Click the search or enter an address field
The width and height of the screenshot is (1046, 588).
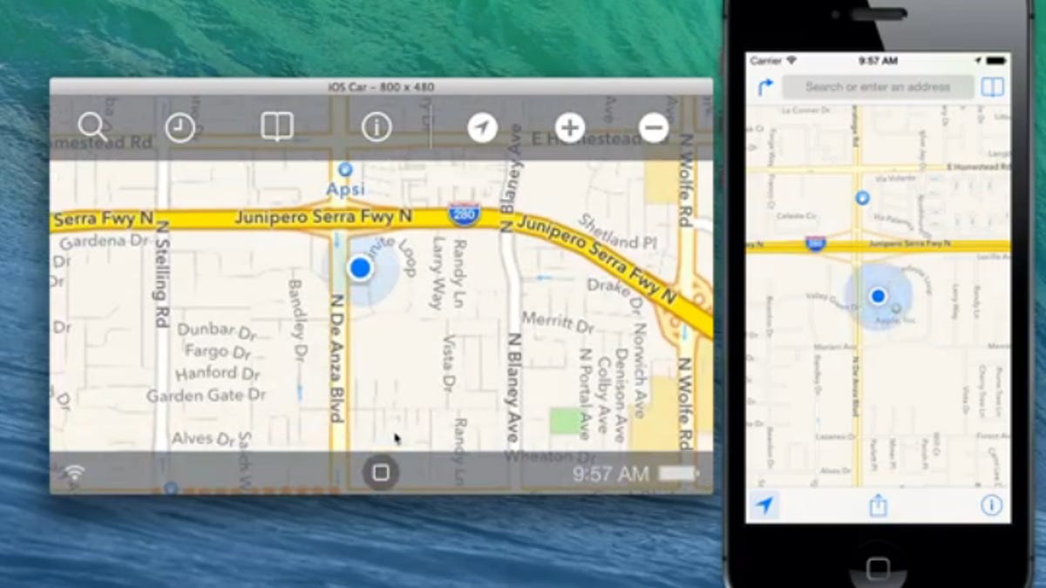coord(879,86)
